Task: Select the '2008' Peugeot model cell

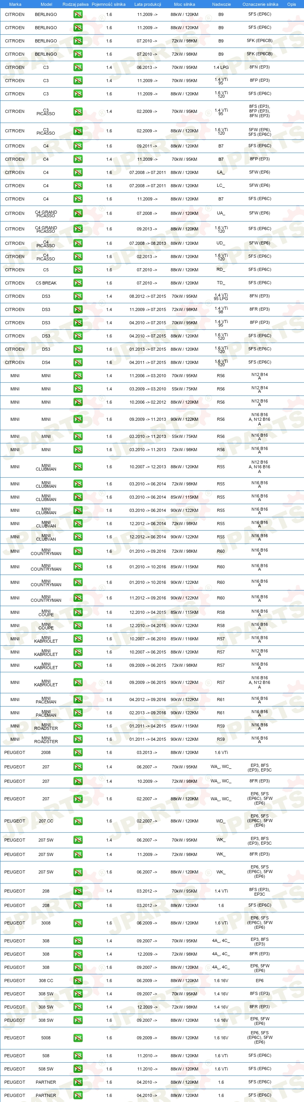Action: tap(46, 752)
